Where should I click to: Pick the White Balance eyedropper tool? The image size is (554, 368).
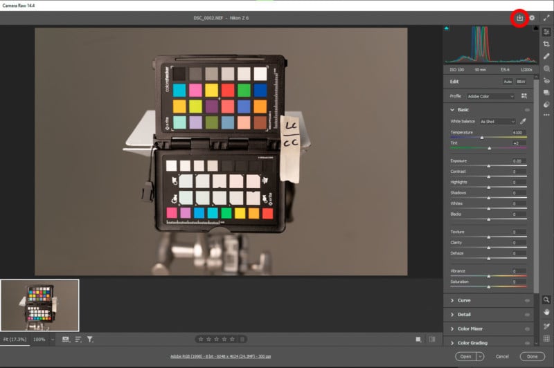point(524,121)
